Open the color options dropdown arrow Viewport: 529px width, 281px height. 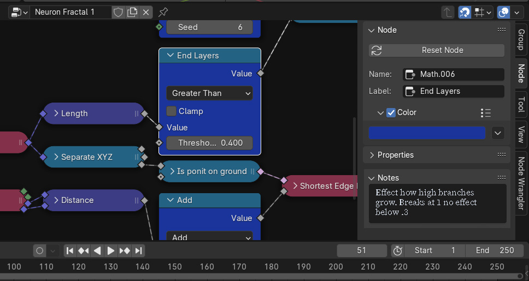498,133
